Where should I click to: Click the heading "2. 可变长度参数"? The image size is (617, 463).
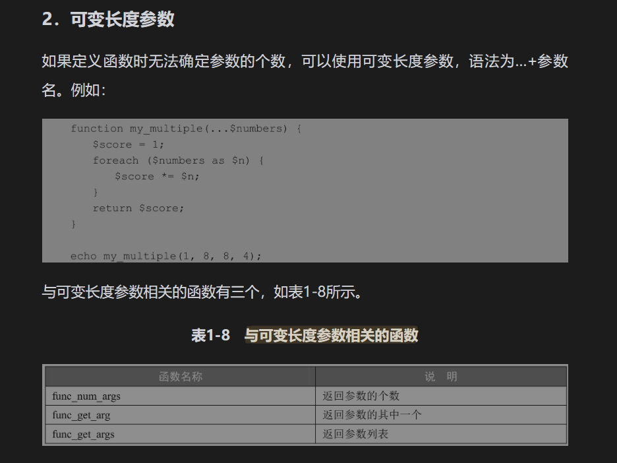(108, 20)
